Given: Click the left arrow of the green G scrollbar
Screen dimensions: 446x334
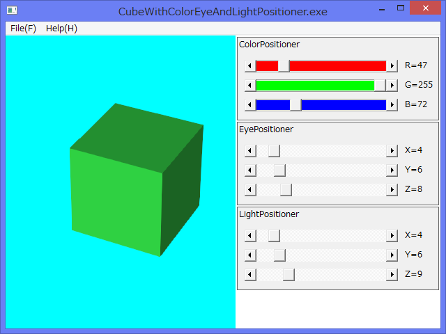Looking at the screenshot, I should (x=250, y=85).
